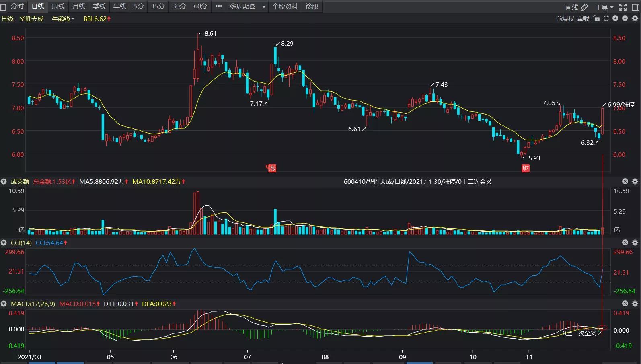The image size is (641, 364).
Task: Click the 2021/03 date on time axis
Action: tap(29, 357)
